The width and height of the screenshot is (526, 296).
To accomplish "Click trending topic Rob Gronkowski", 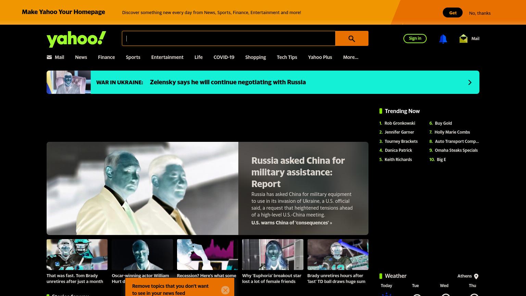I will (400, 123).
